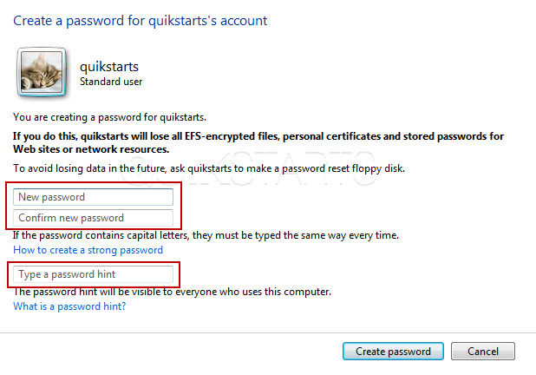The image size is (536, 375).
Task: Click the blue Create a password heading
Action: pos(141,21)
